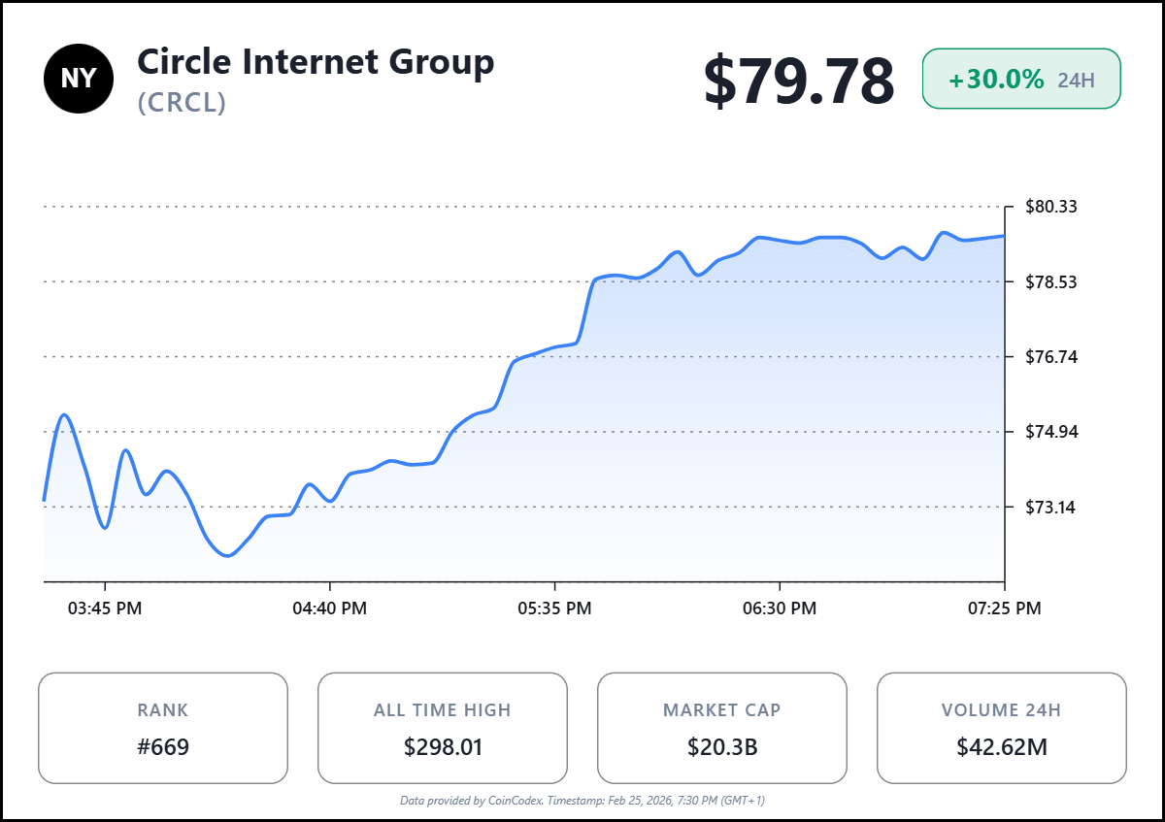Open the Rank #669 card
Viewport: 1165px width, 822px height.
click(x=163, y=728)
